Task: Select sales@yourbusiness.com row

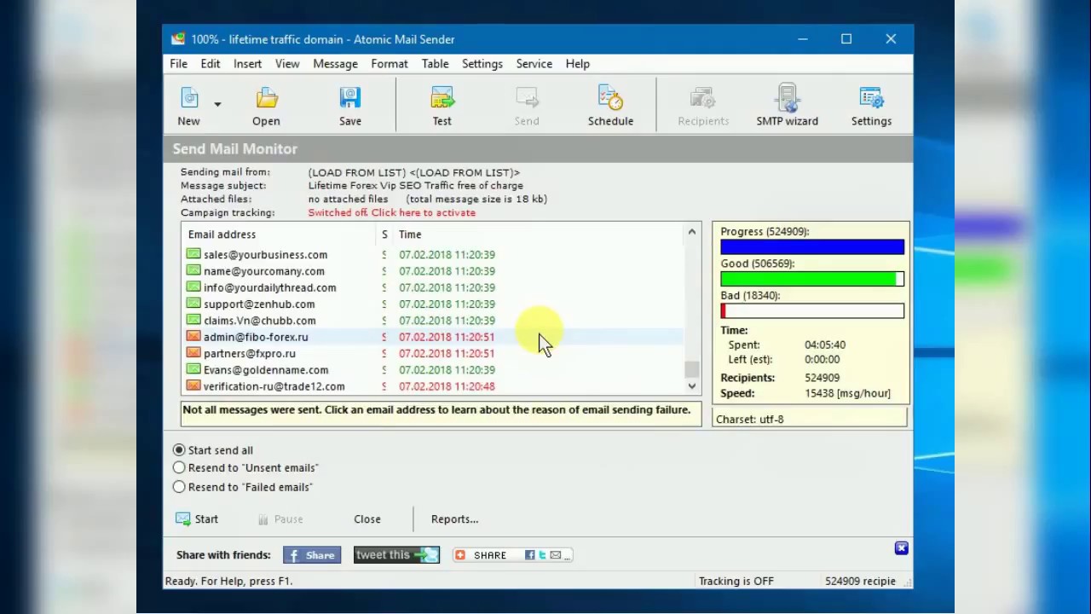Action: (433, 255)
